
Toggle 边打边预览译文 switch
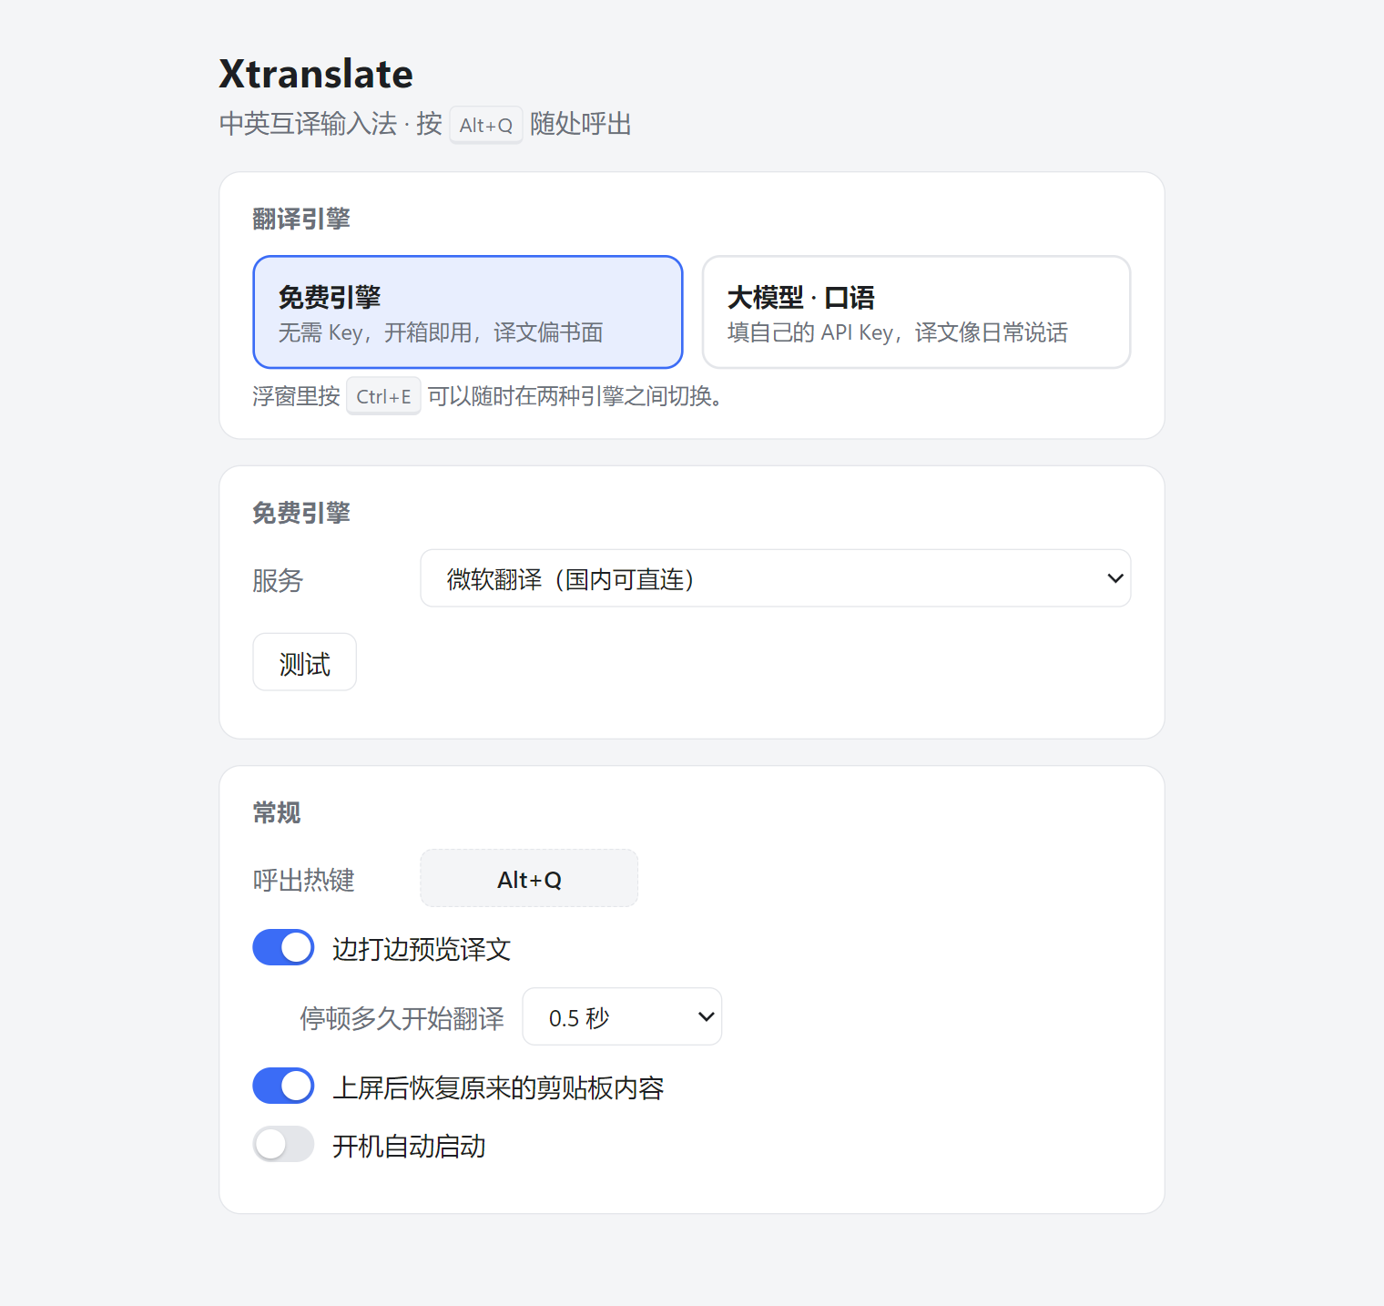pyautogui.click(x=283, y=948)
